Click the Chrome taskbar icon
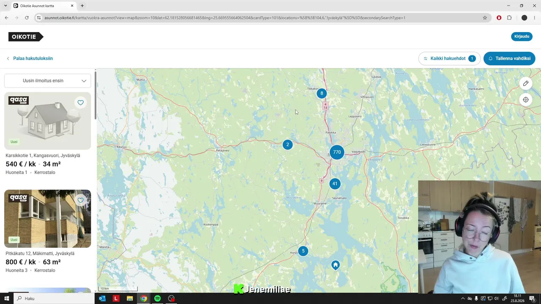This screenshot has height=304, width=541. tap(144, 299)
